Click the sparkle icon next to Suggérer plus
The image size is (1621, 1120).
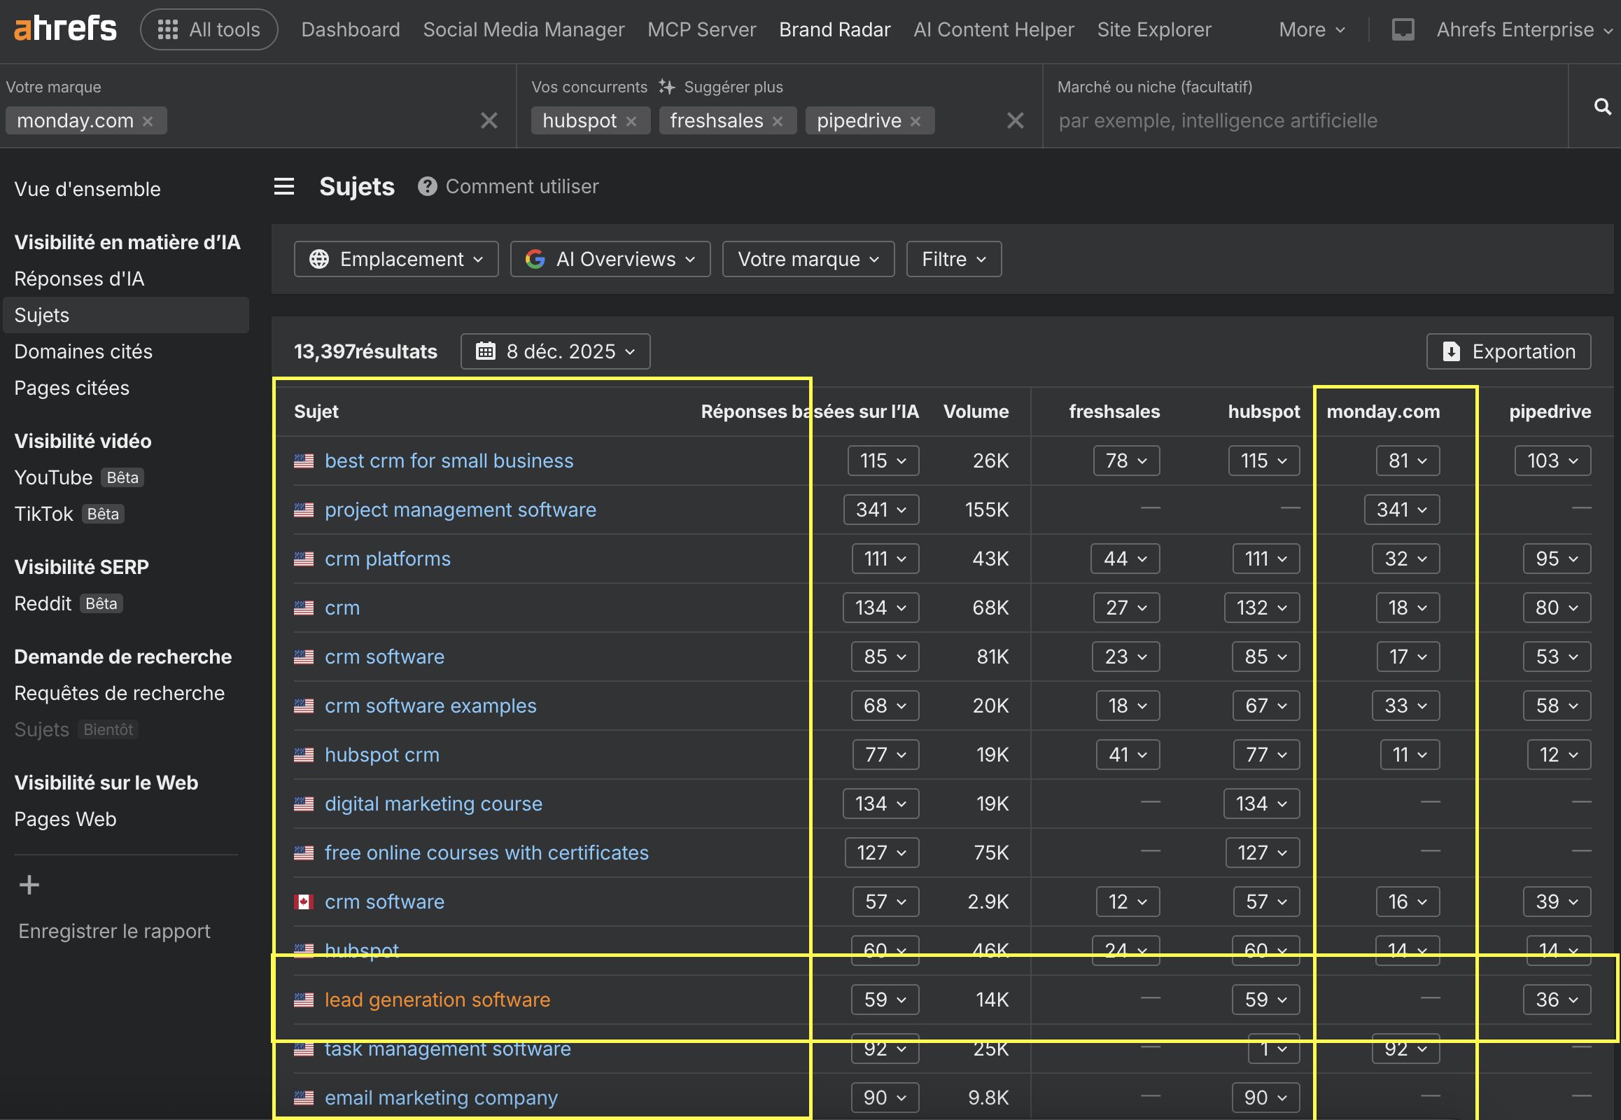point(666,86)
